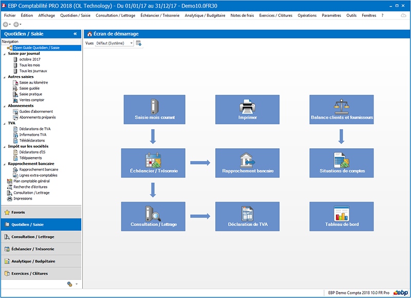Open the ? help menu
The image size is (411, 298).
click(382, 15)
